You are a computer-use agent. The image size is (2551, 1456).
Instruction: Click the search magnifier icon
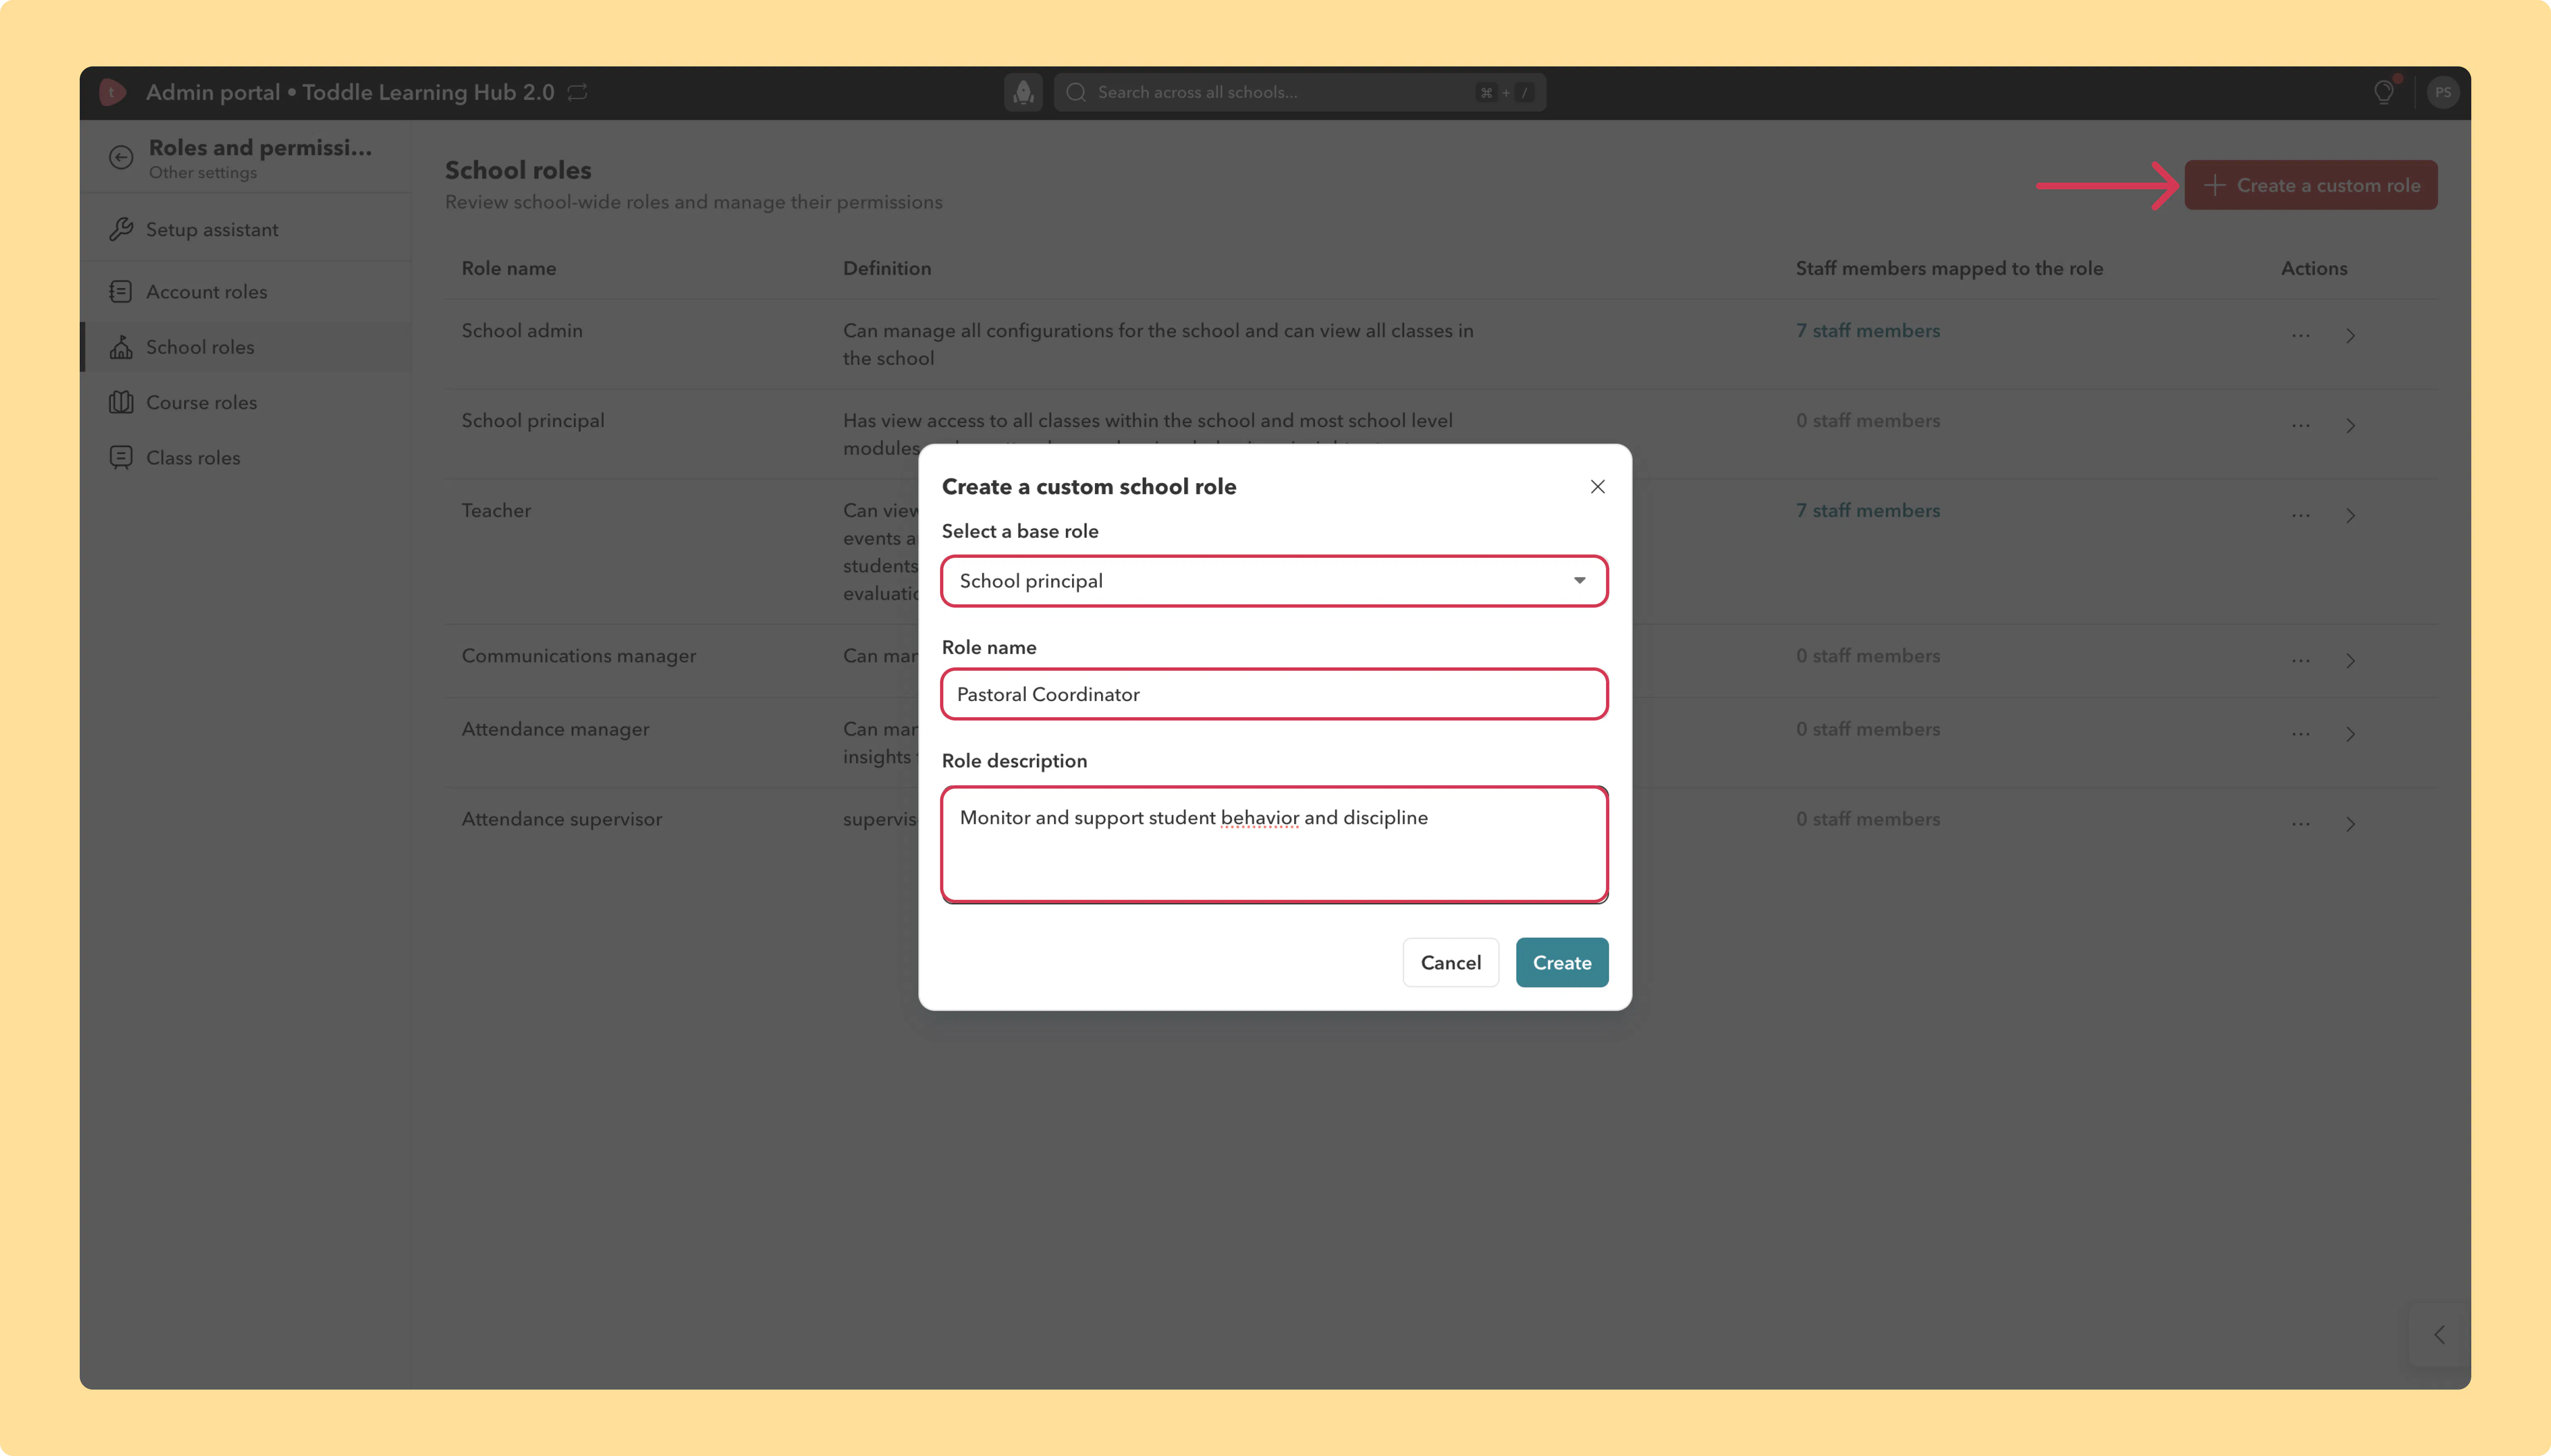tap(1077, 92)
